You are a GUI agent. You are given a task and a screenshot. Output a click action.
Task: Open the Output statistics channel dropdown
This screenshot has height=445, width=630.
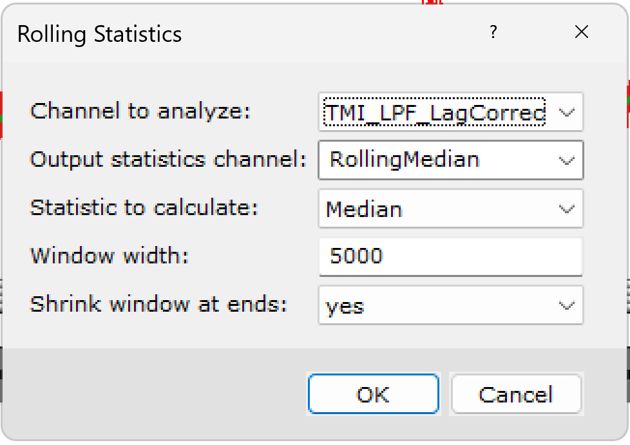tap(566, 160)
